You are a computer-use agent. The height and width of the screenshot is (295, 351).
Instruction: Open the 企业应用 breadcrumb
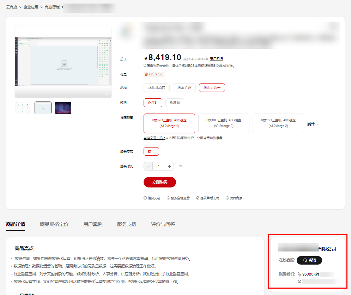[31, 7]
